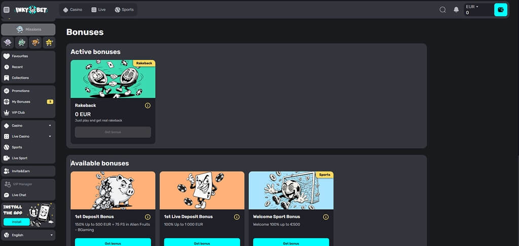The width and height of the screenshot is (519, 246).
Task: Click the 0 EUR rakeback amount
Action: pyautogui.click(x=83, y=114)
